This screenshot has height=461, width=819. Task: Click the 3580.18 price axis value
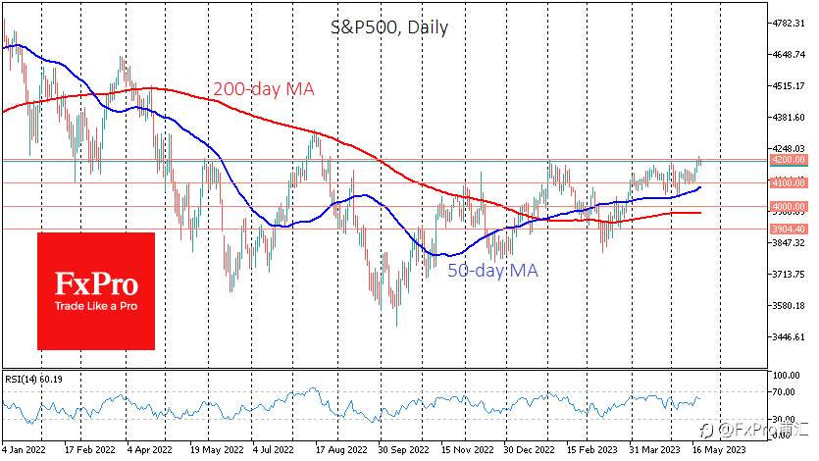point(789,305)
